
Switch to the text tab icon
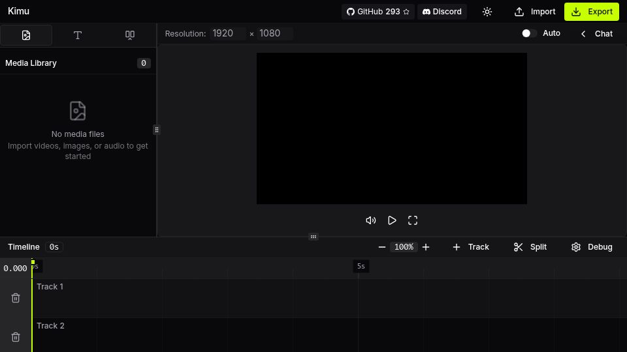pyautogui.click(x=78, y=35)
